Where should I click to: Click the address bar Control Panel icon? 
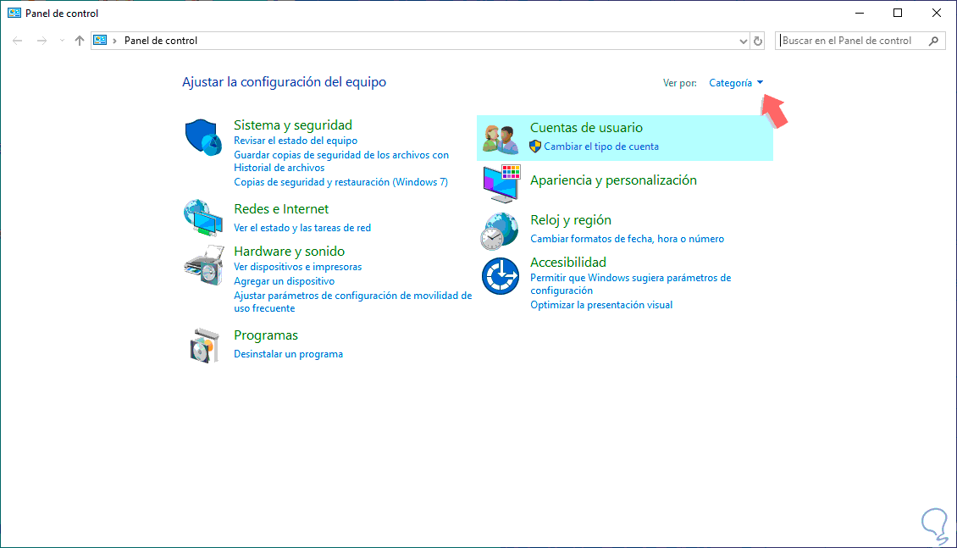click(x=100, y=41)
